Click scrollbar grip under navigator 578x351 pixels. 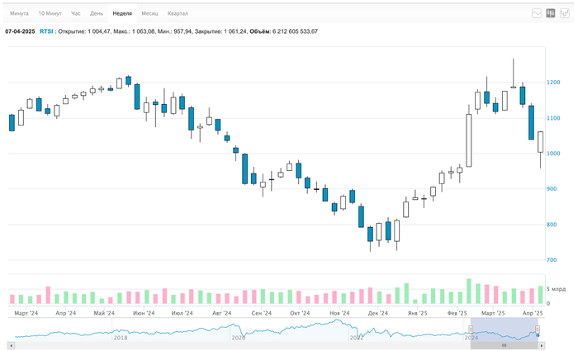(x=504, y=345)
